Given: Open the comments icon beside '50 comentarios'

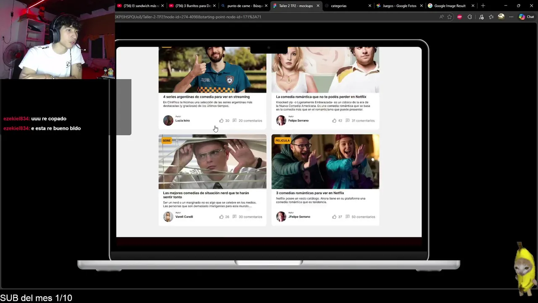Looking at the screenshot, I should (x=348, y=217).
